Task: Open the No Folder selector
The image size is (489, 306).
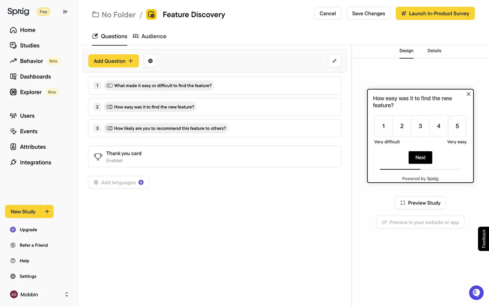Action: (x=114, y=15)
